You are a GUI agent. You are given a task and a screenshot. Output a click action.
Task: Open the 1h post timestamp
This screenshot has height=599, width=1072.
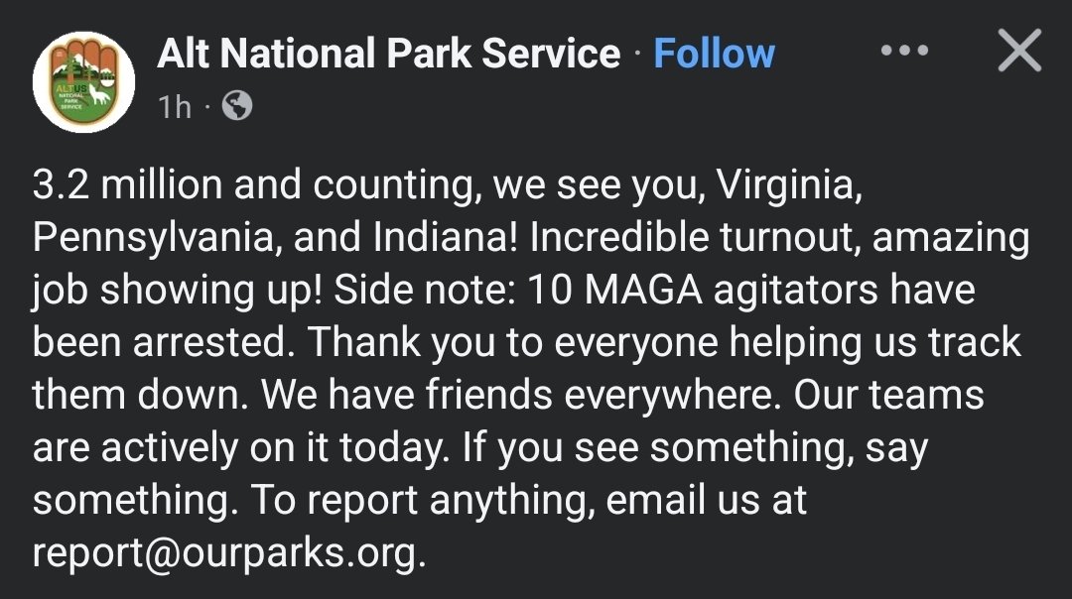tap(175, 106)
